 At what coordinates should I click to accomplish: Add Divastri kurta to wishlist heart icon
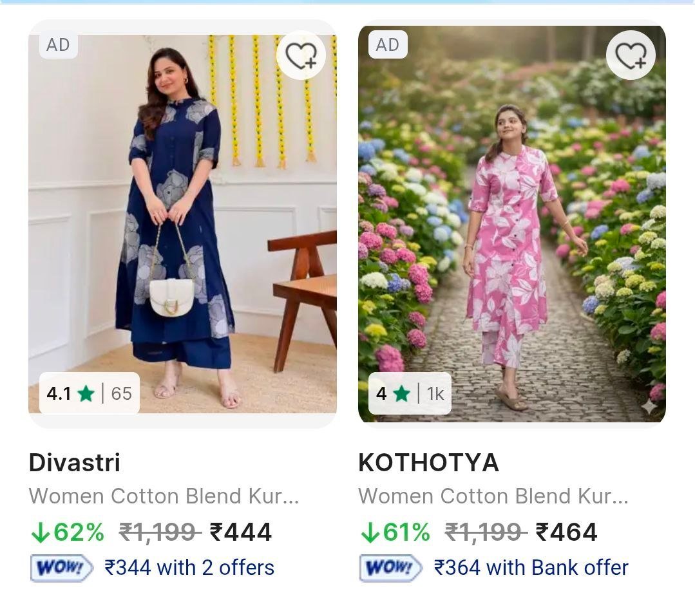pos(301,55)
